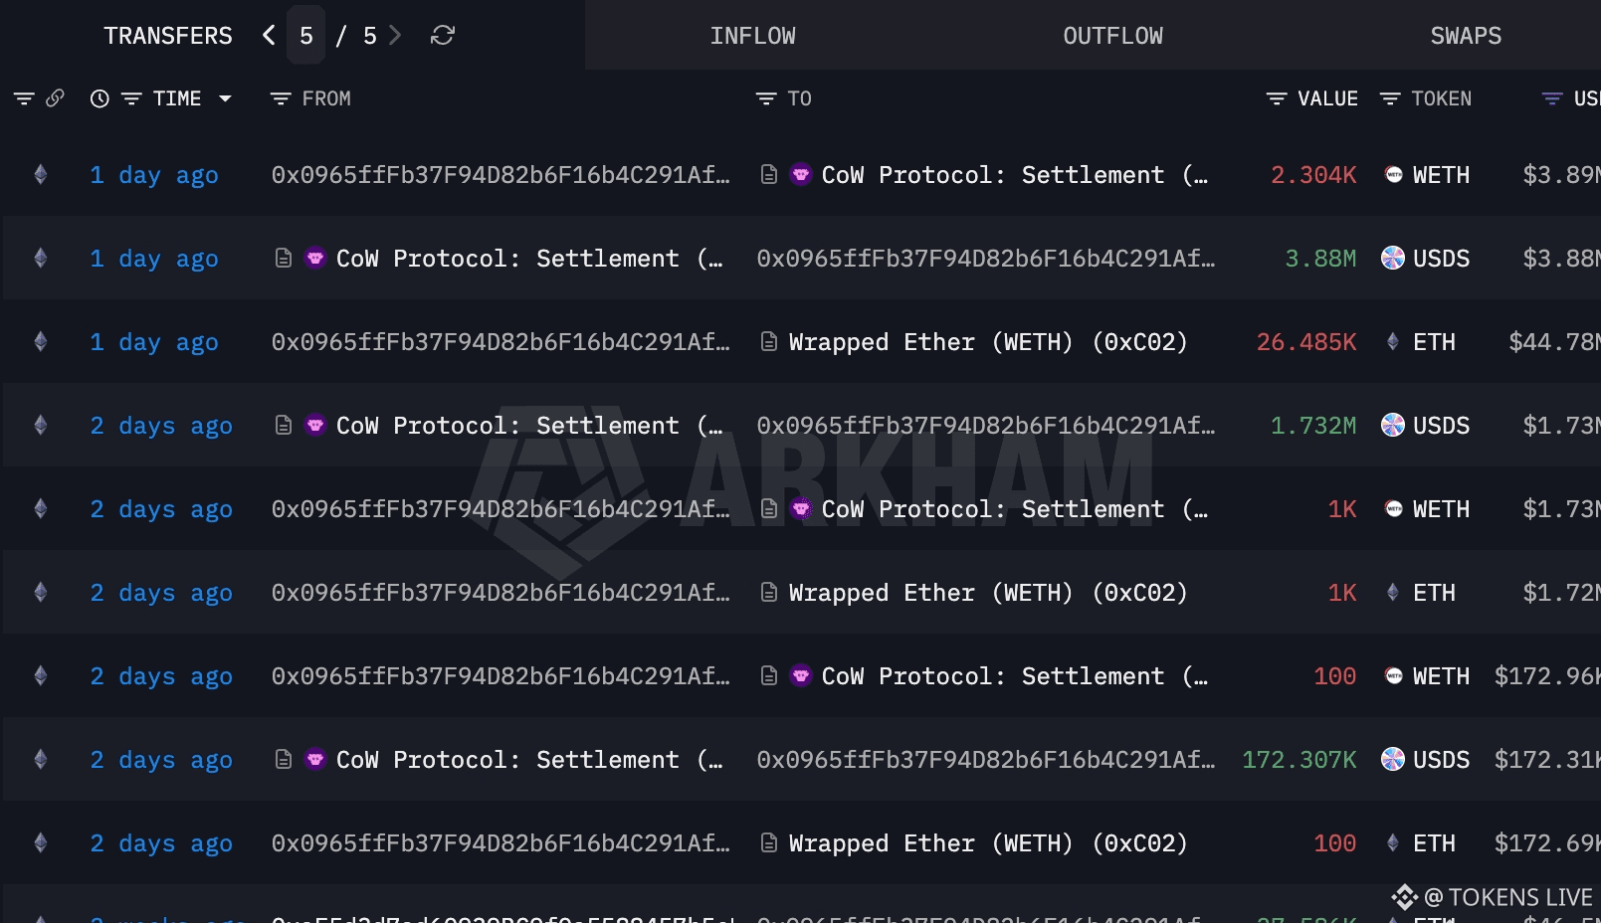Click the USDS token icon in the 172.307K row
Screen dimensions: 1601x923
tap(1393, 760)
